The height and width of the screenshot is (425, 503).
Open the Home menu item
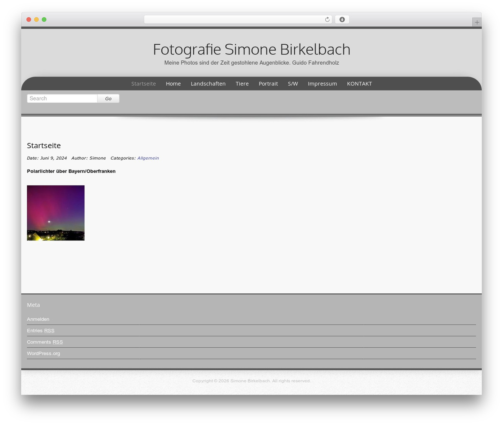point(173,84)
